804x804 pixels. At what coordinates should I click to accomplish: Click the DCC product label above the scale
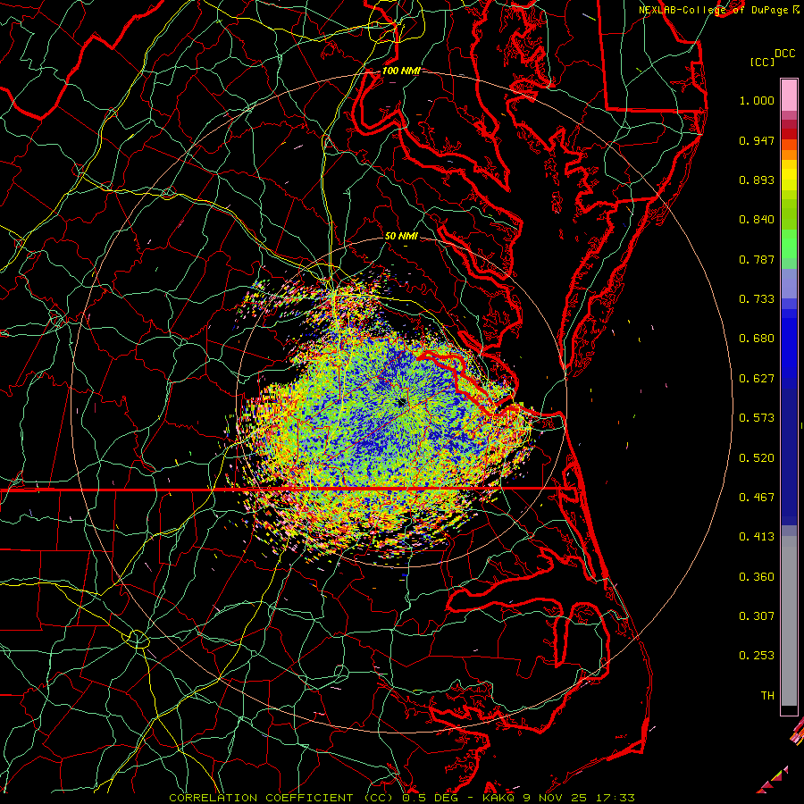(784, 54)
